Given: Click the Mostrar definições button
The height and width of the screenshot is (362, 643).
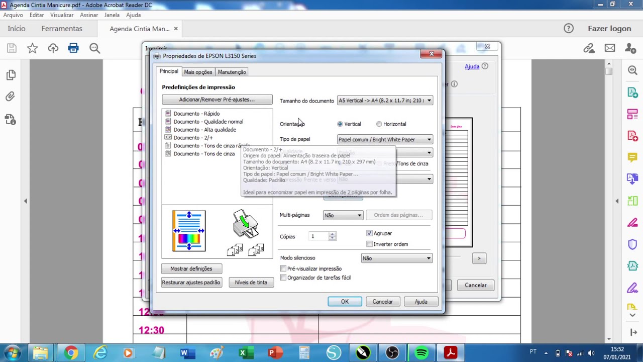Looking at the screenshot, I should coord(191,269).
